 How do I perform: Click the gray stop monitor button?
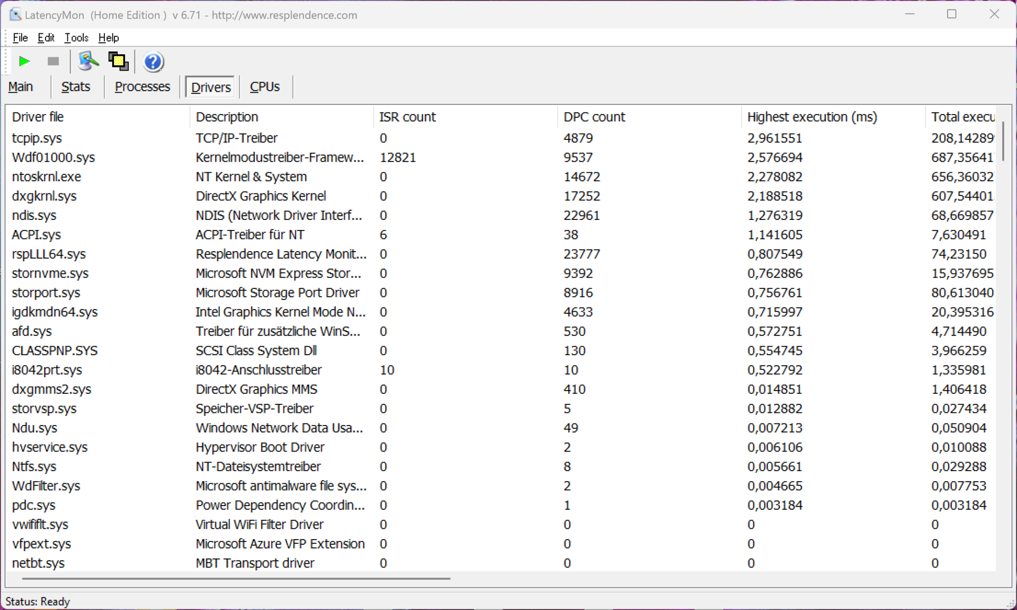(53, 61)
